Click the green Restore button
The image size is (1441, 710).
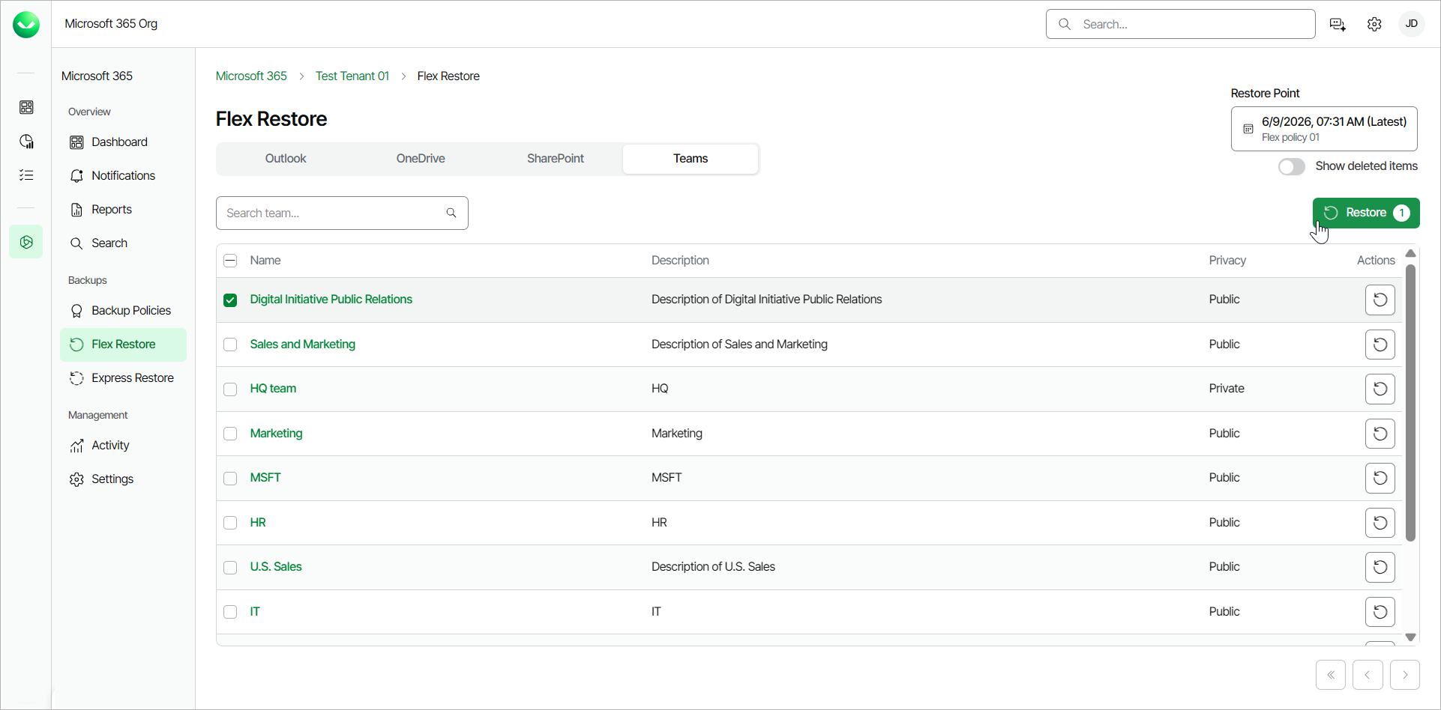click(x=1366, y=213)
